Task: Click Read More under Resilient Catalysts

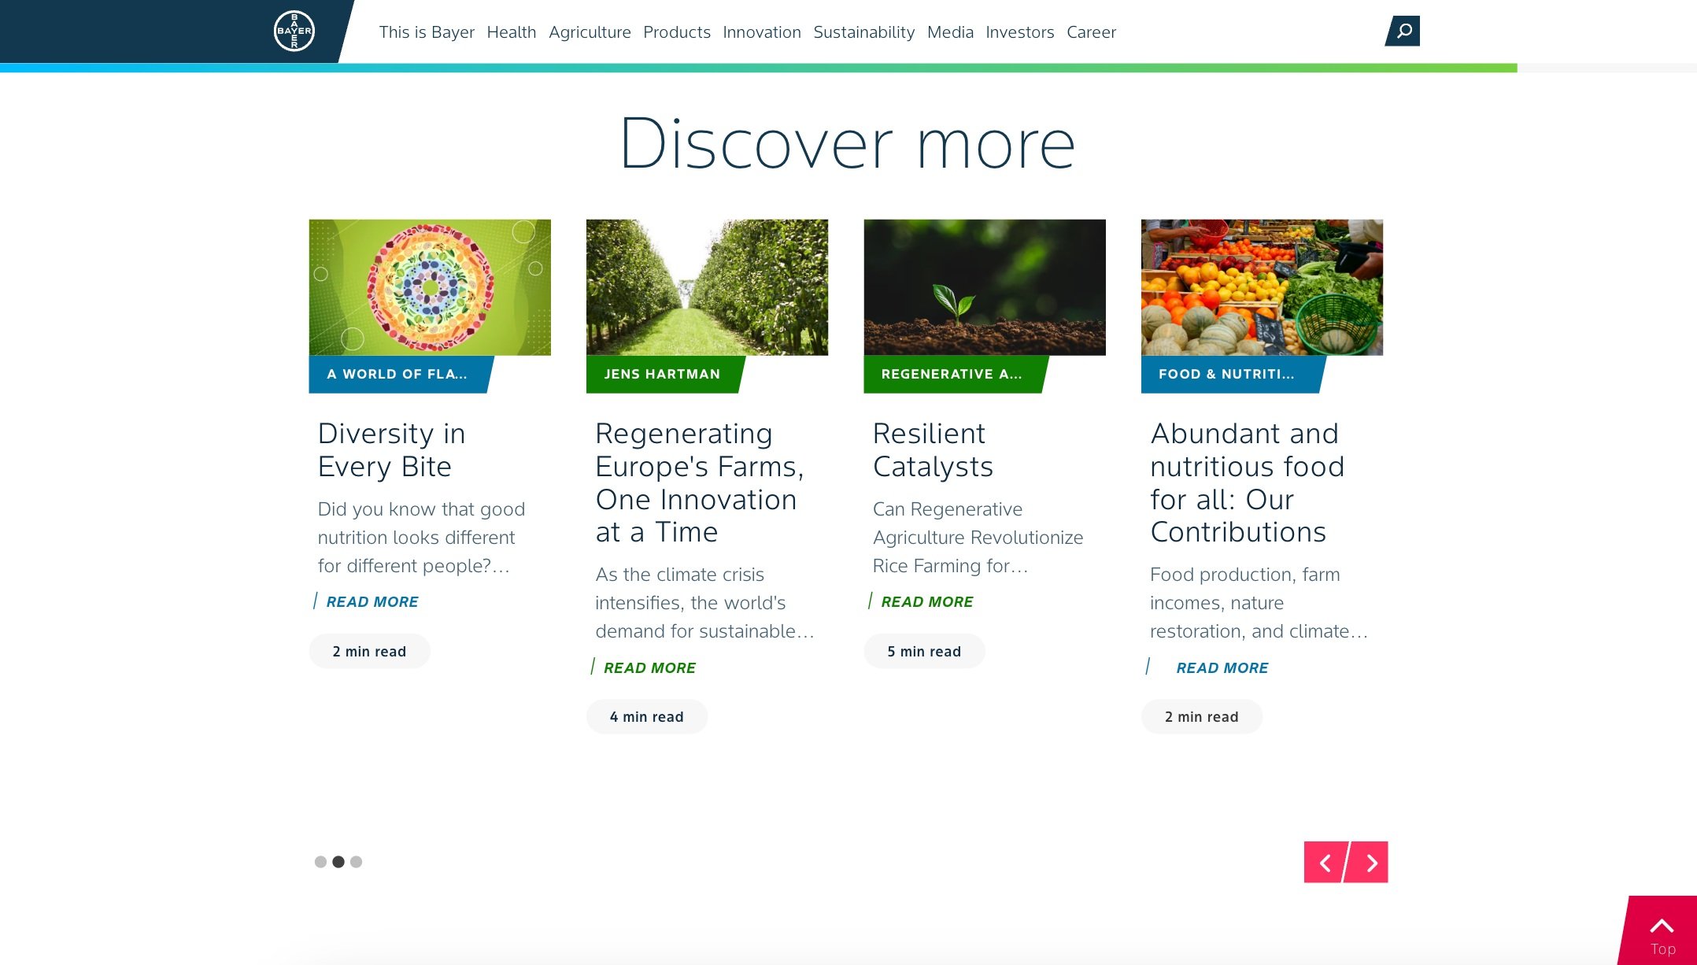Action: tap(926, 602)
